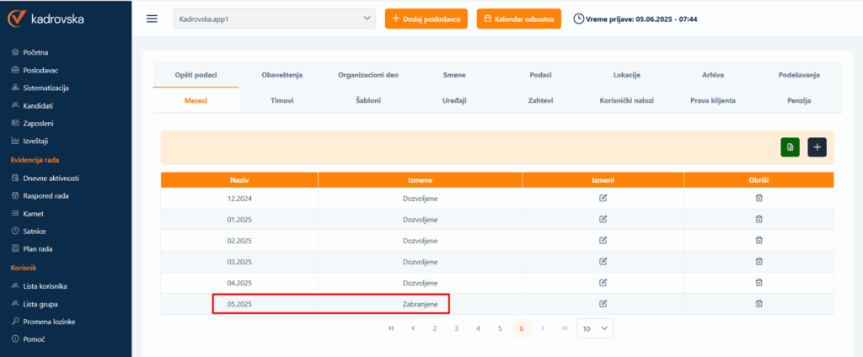Viewport: 863px width, 357px height.
Task: Switch to the Obaveštenja tab
Action: coord(282,75)
